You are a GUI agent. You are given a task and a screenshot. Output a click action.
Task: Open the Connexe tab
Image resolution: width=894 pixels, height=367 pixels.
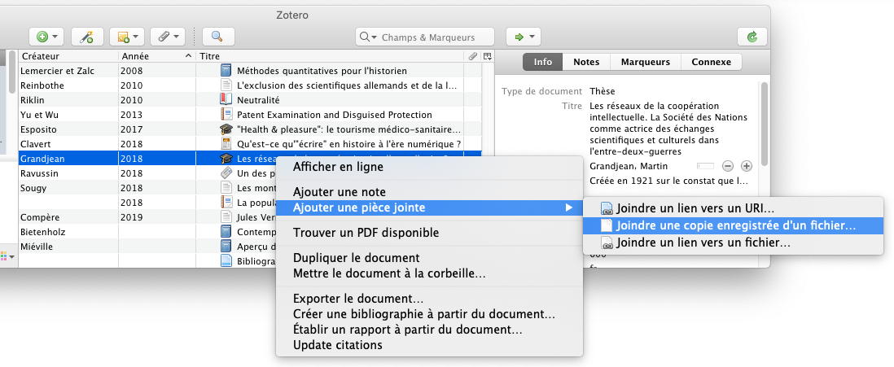coord(711,62)
